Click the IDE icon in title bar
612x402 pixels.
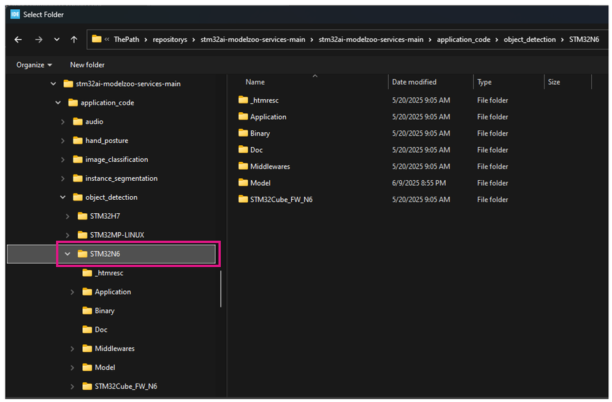pyautogui.click(x=15, y=15)
